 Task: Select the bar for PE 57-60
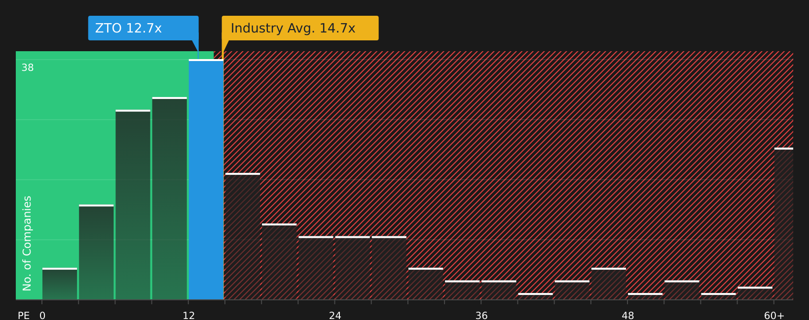pos(755,293)
